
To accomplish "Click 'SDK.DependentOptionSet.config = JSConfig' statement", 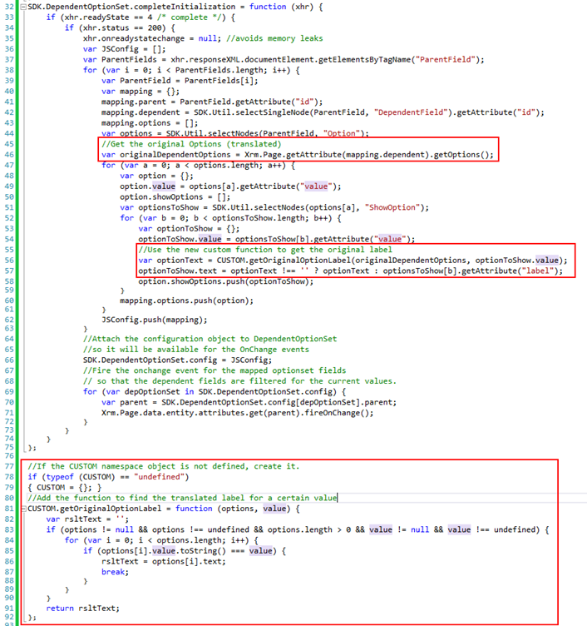I will (x=177, y=360).
